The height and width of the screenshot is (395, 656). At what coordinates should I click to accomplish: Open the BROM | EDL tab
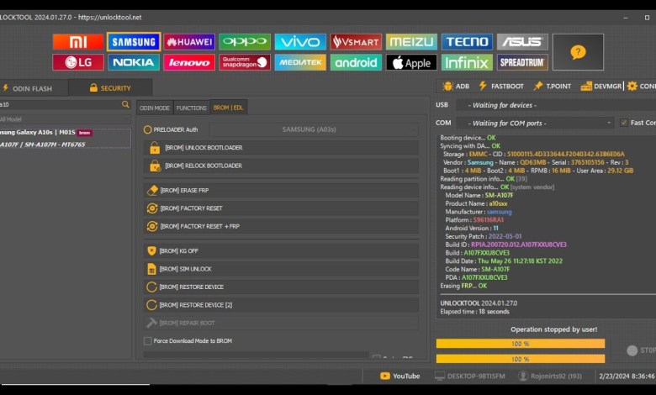(229, 108)
